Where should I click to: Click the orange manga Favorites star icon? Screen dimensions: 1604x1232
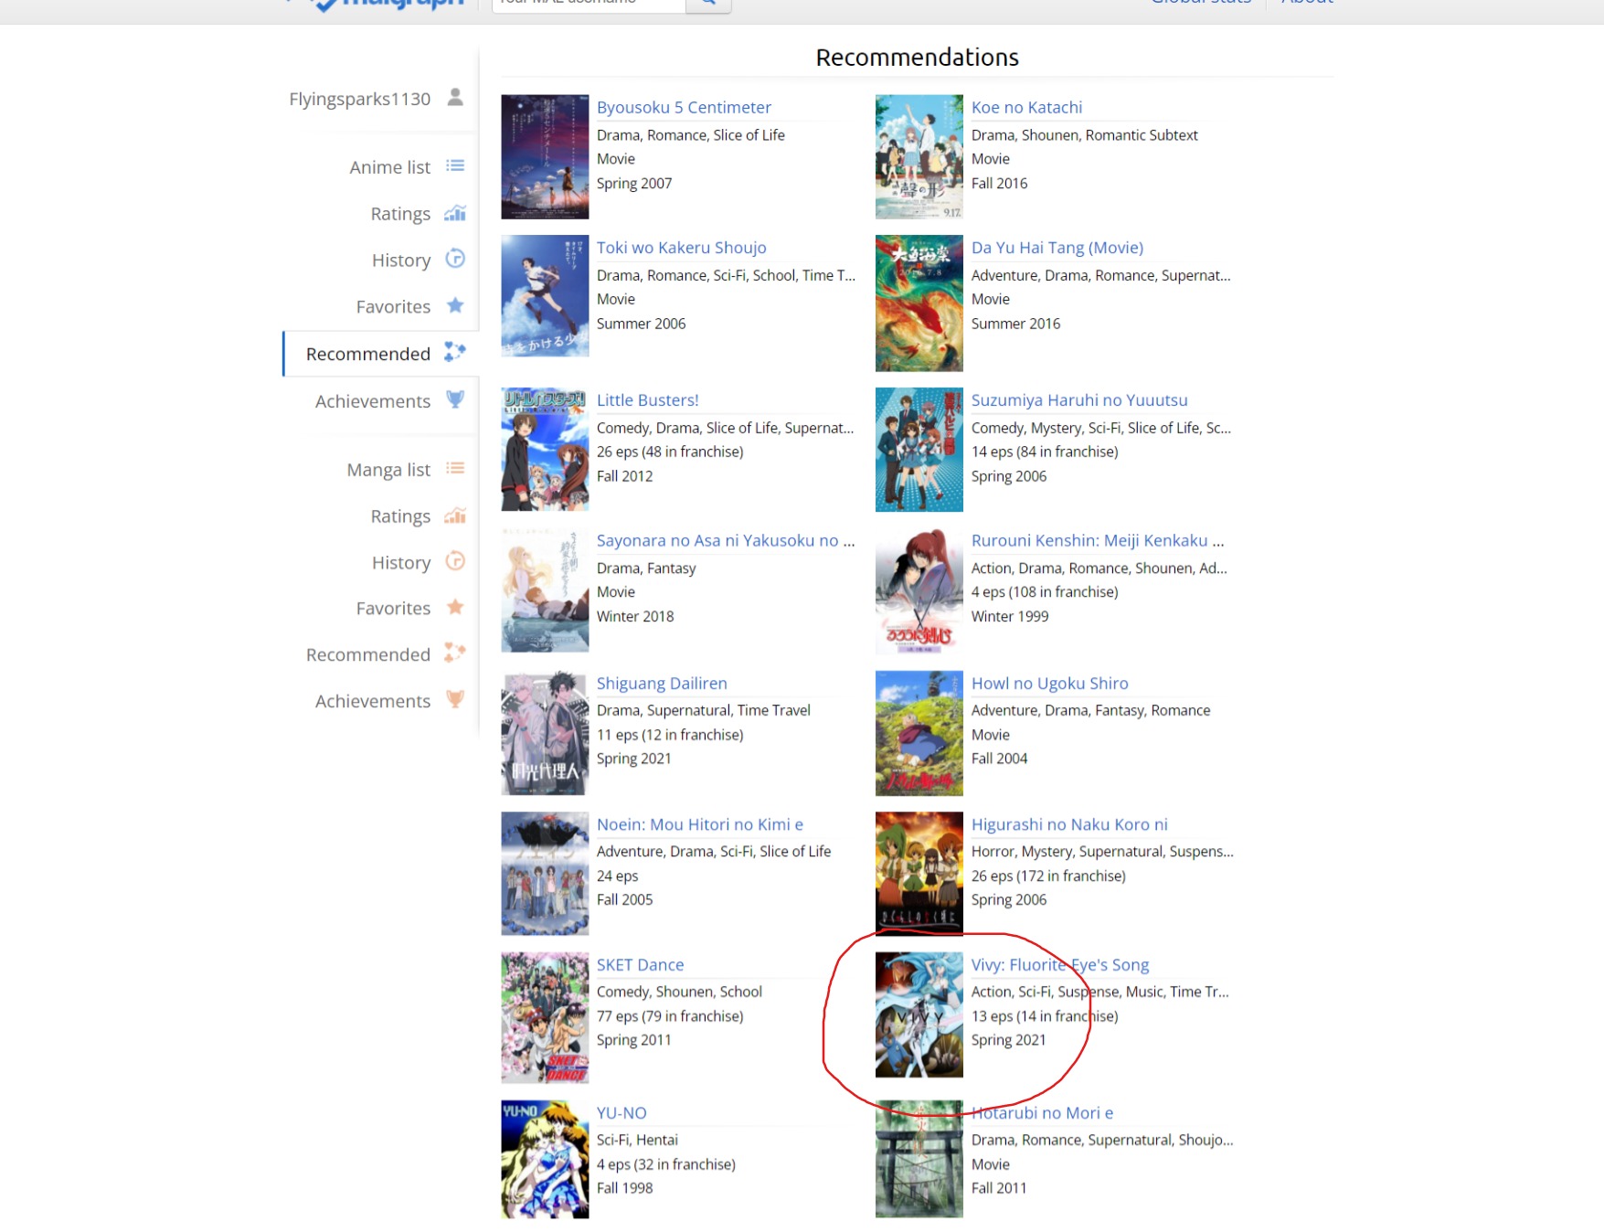(455, 607)
